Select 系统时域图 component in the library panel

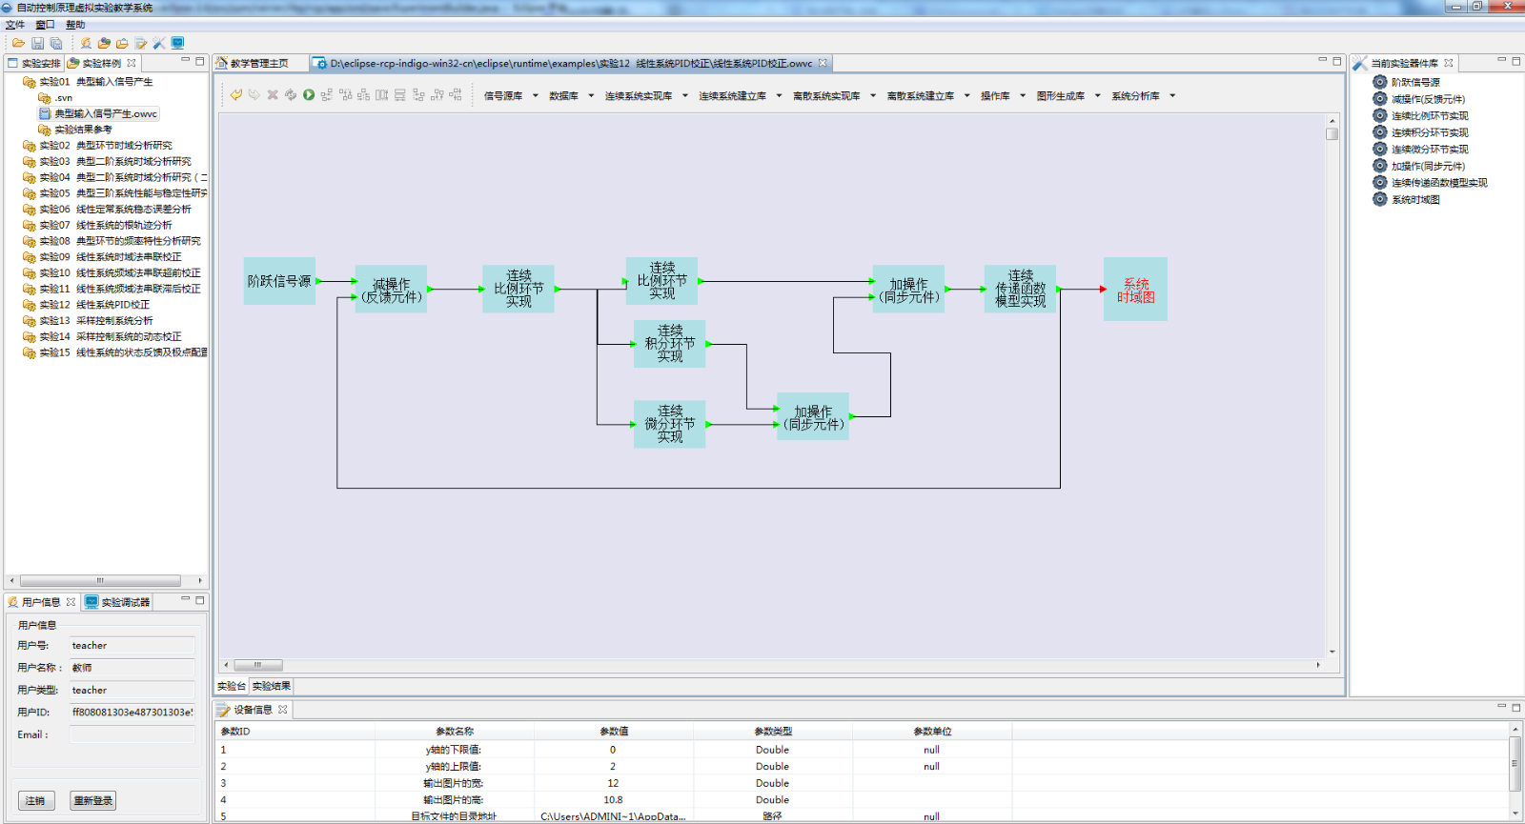(x=1414, y=200)
